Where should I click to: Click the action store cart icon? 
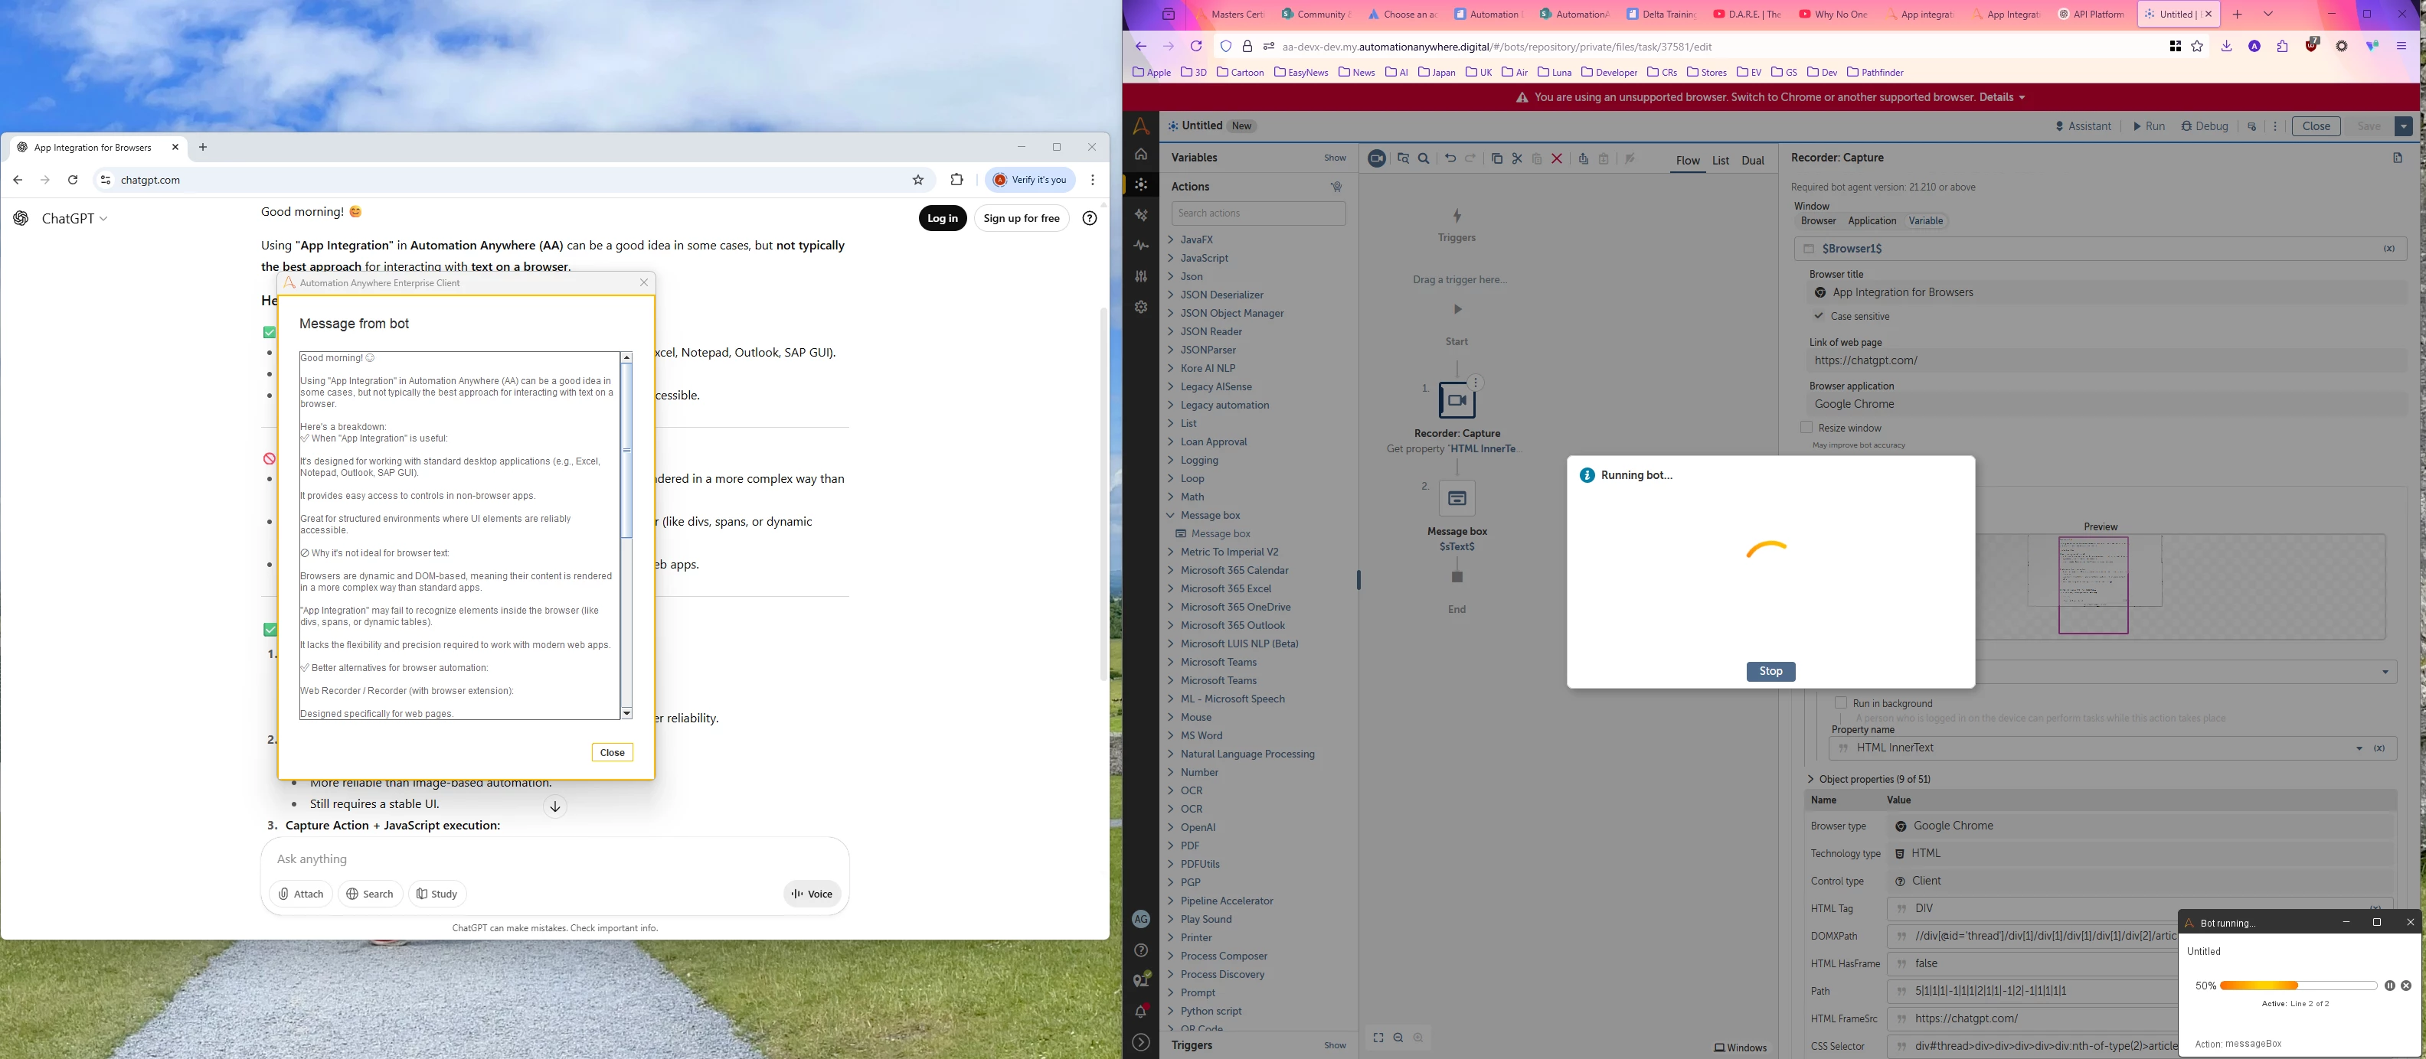[x=1336, y=187]
